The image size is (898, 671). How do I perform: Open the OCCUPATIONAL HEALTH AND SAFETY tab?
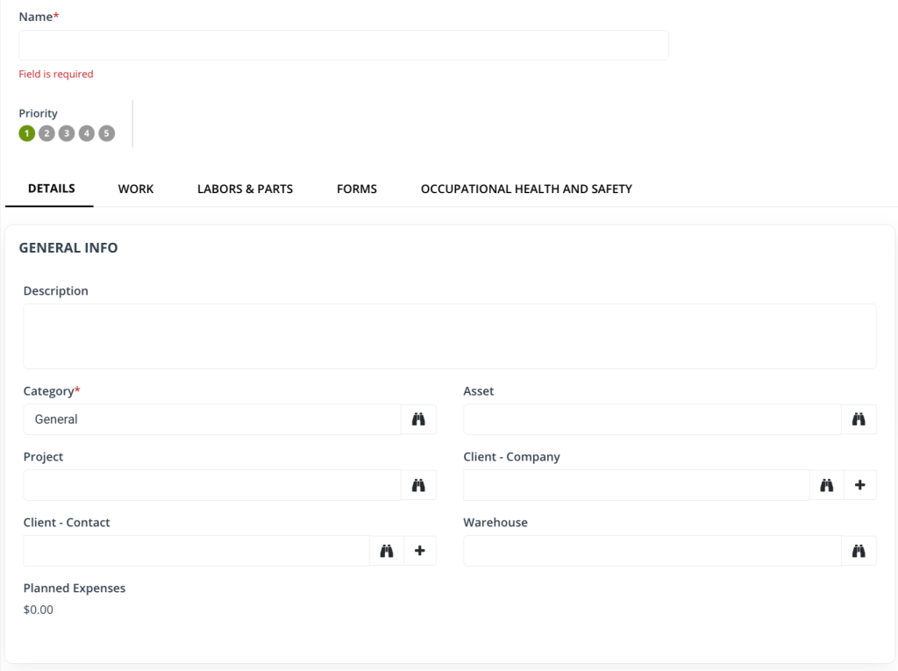[526, 189]
